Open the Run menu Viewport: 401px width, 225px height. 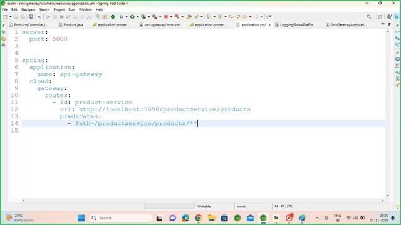pyautogui.click(x=71, y=10)
